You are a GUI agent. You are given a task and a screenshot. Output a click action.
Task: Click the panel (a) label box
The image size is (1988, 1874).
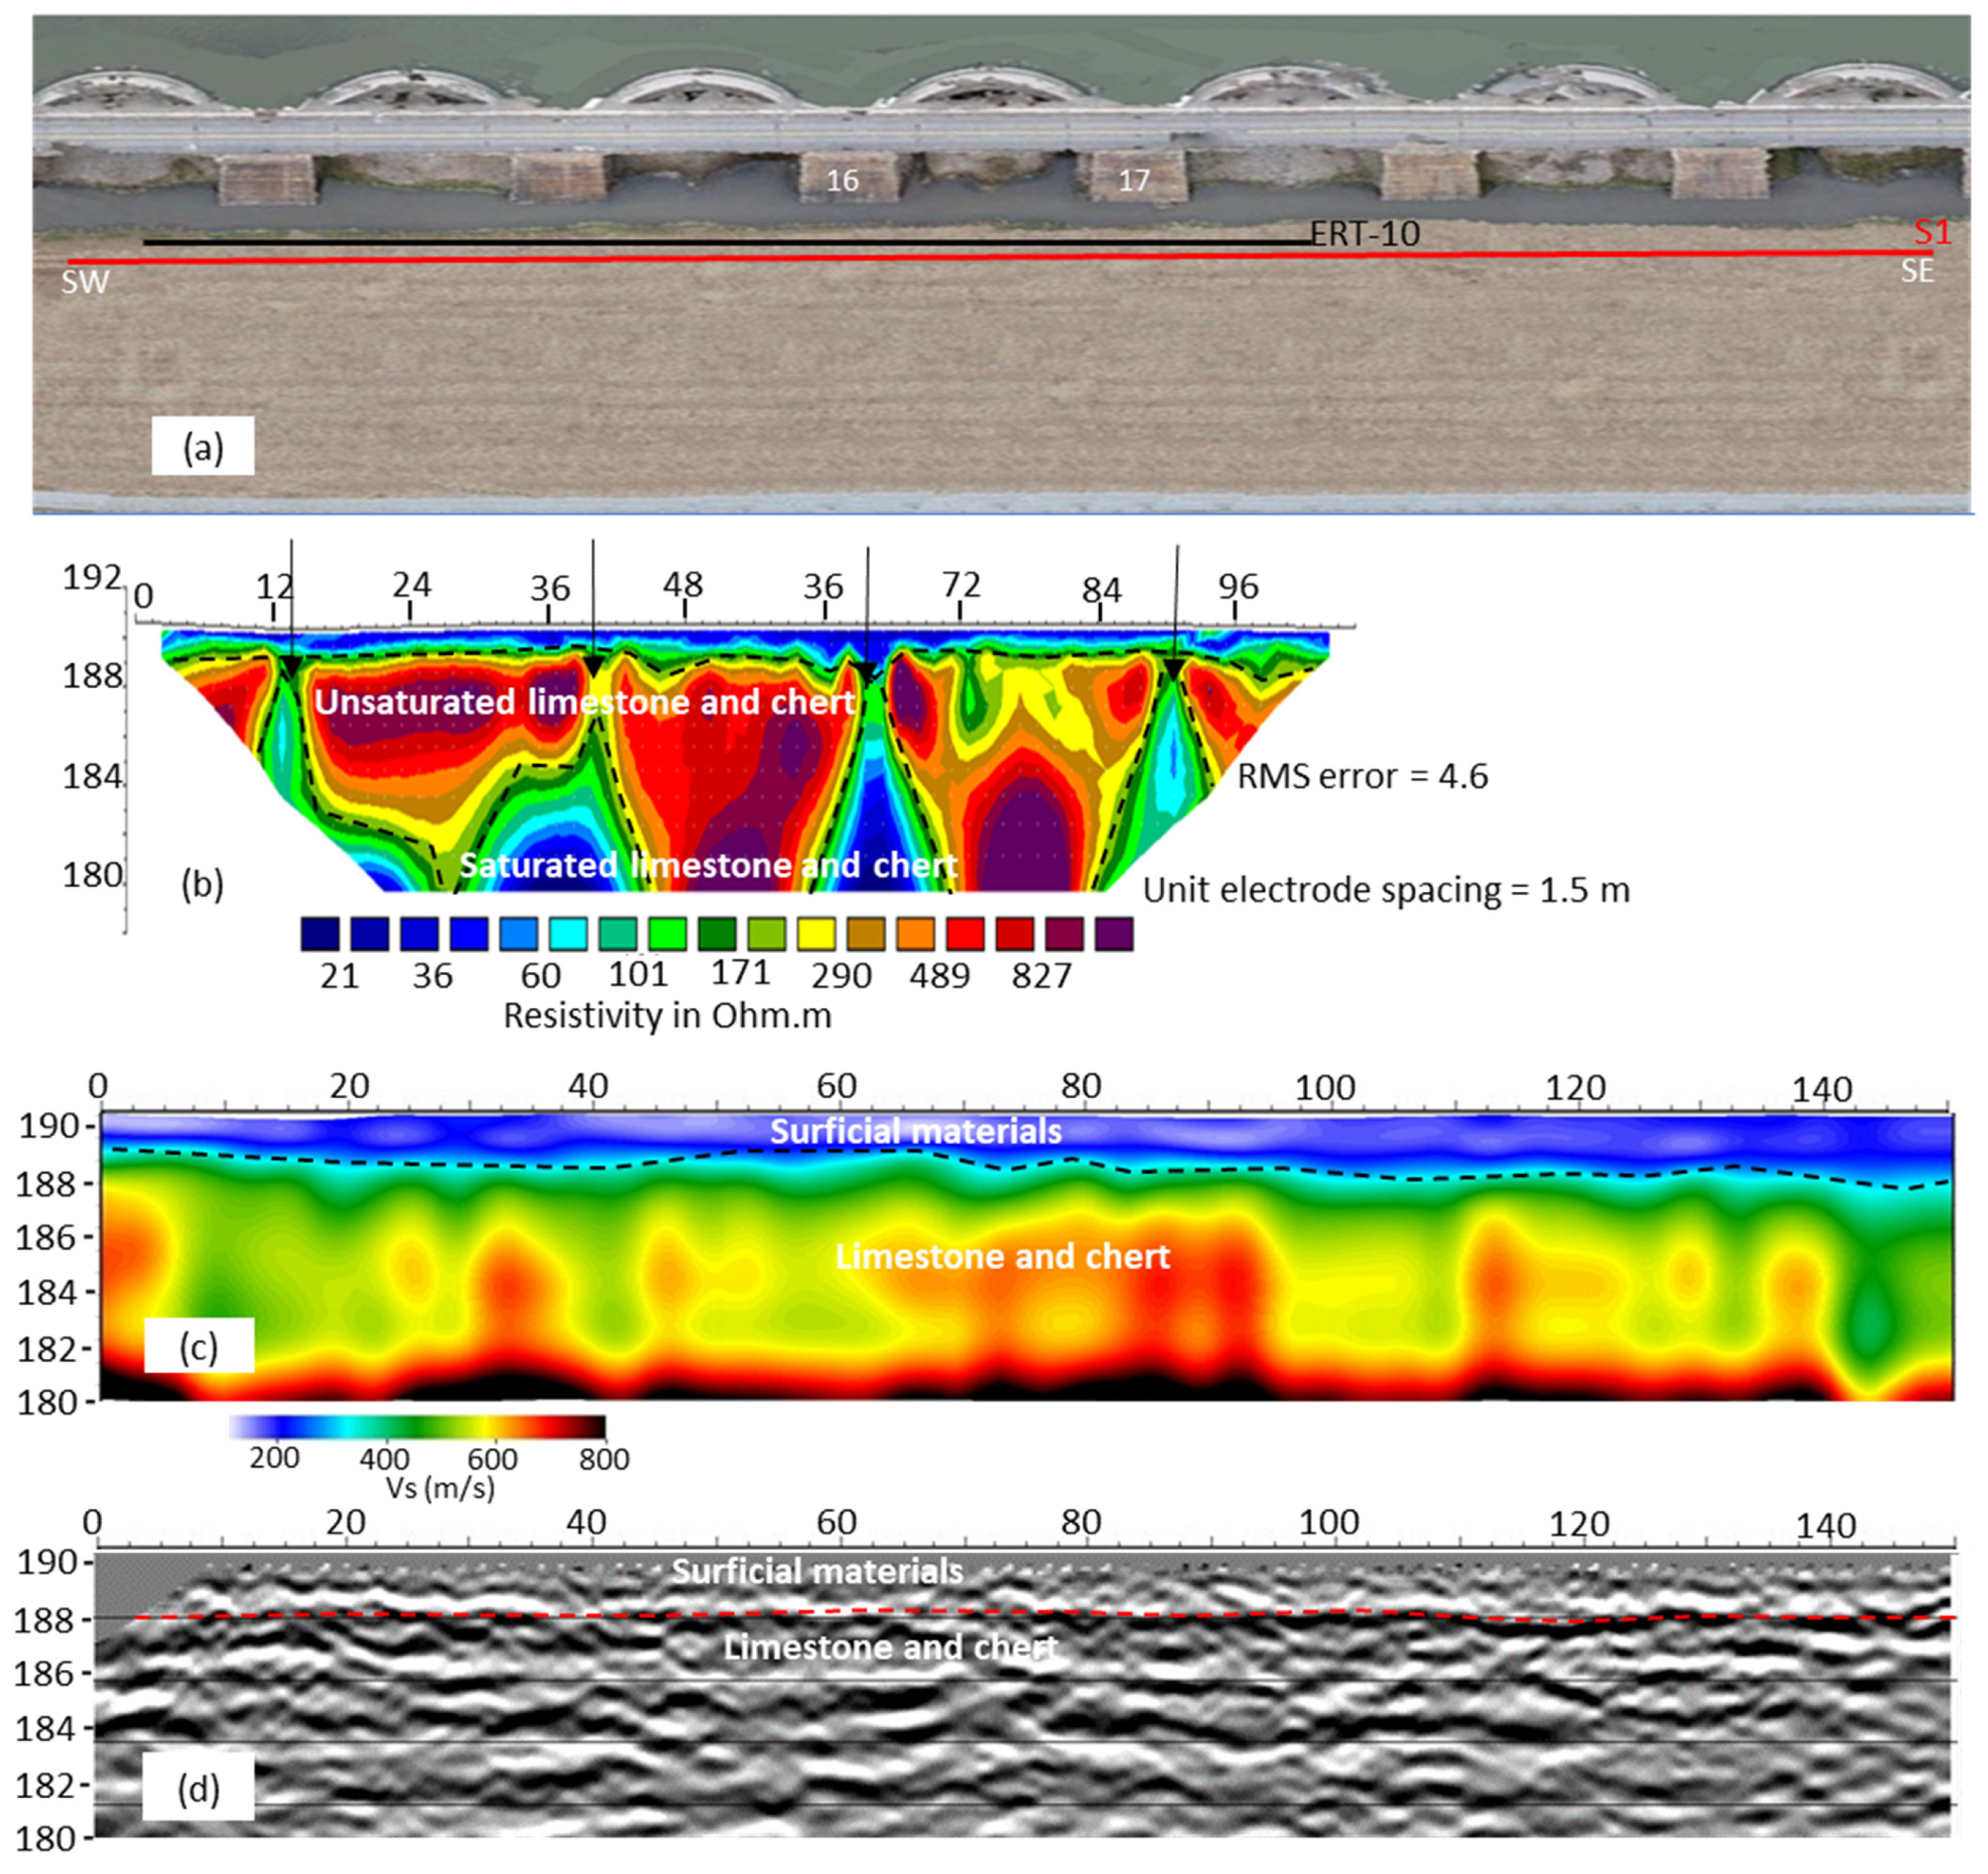[x=203, y=446]
